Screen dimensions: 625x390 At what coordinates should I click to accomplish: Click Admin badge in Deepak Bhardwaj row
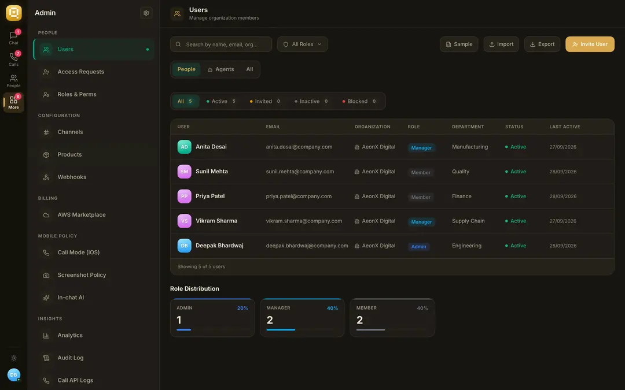point(418,246)
